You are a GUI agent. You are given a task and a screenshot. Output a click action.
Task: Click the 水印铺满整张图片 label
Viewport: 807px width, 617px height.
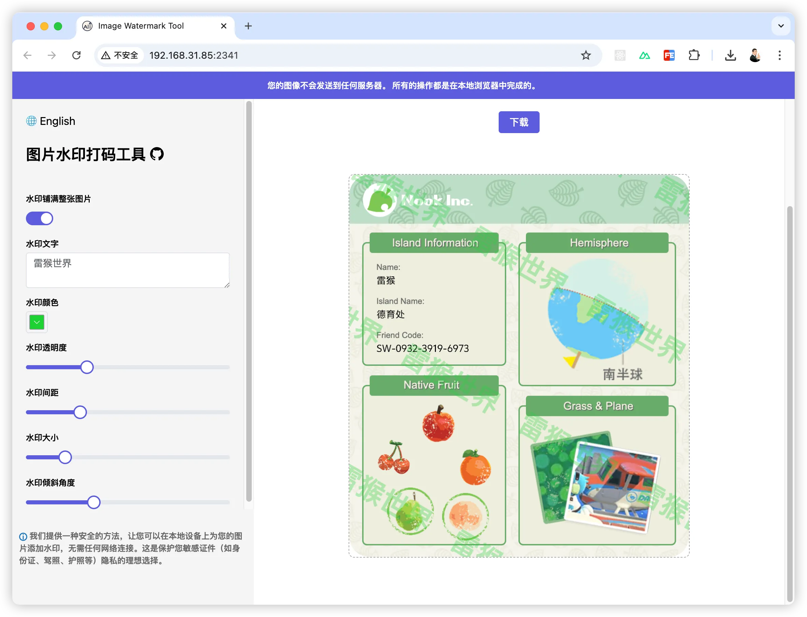click(58, 199)
